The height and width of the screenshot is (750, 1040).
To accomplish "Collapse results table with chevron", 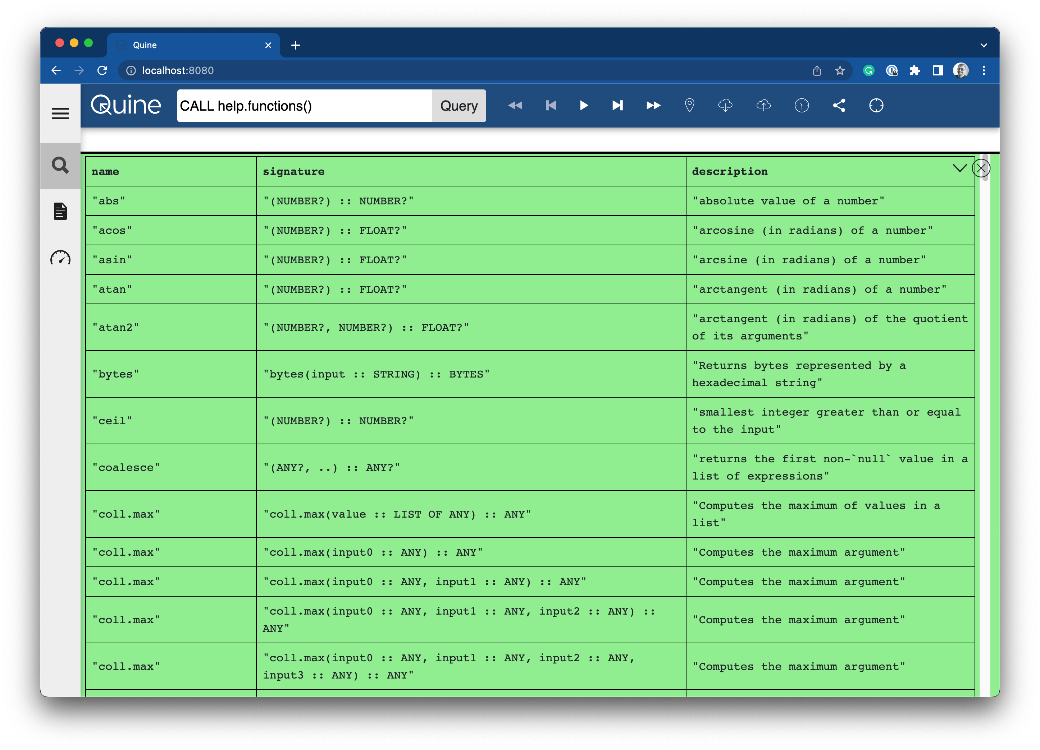I will [x=959, y=168].
